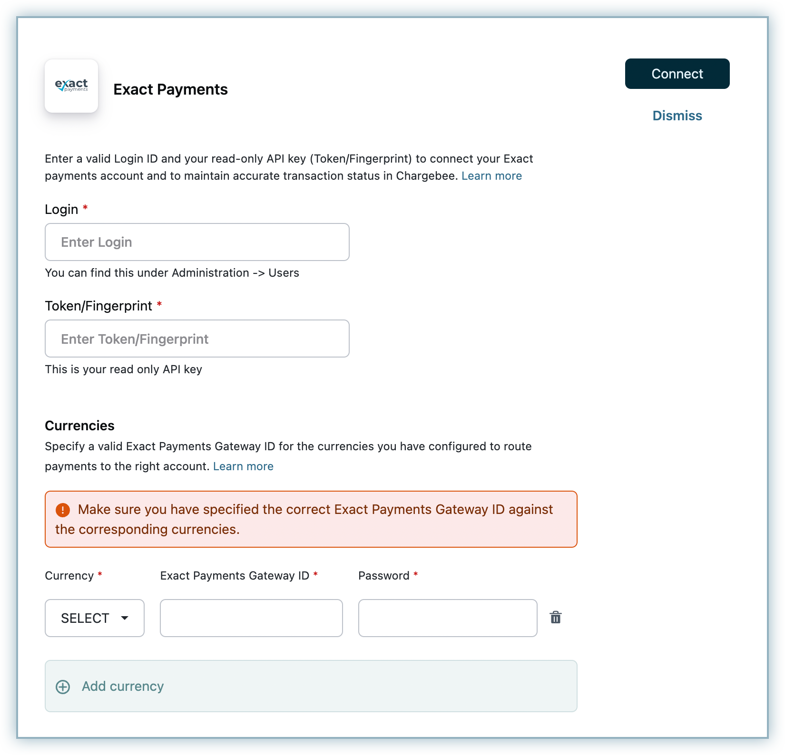Click the Exact Payments Gateway ID input box
785x755 pixels.
pyautogui.click(x=251, y=618)
